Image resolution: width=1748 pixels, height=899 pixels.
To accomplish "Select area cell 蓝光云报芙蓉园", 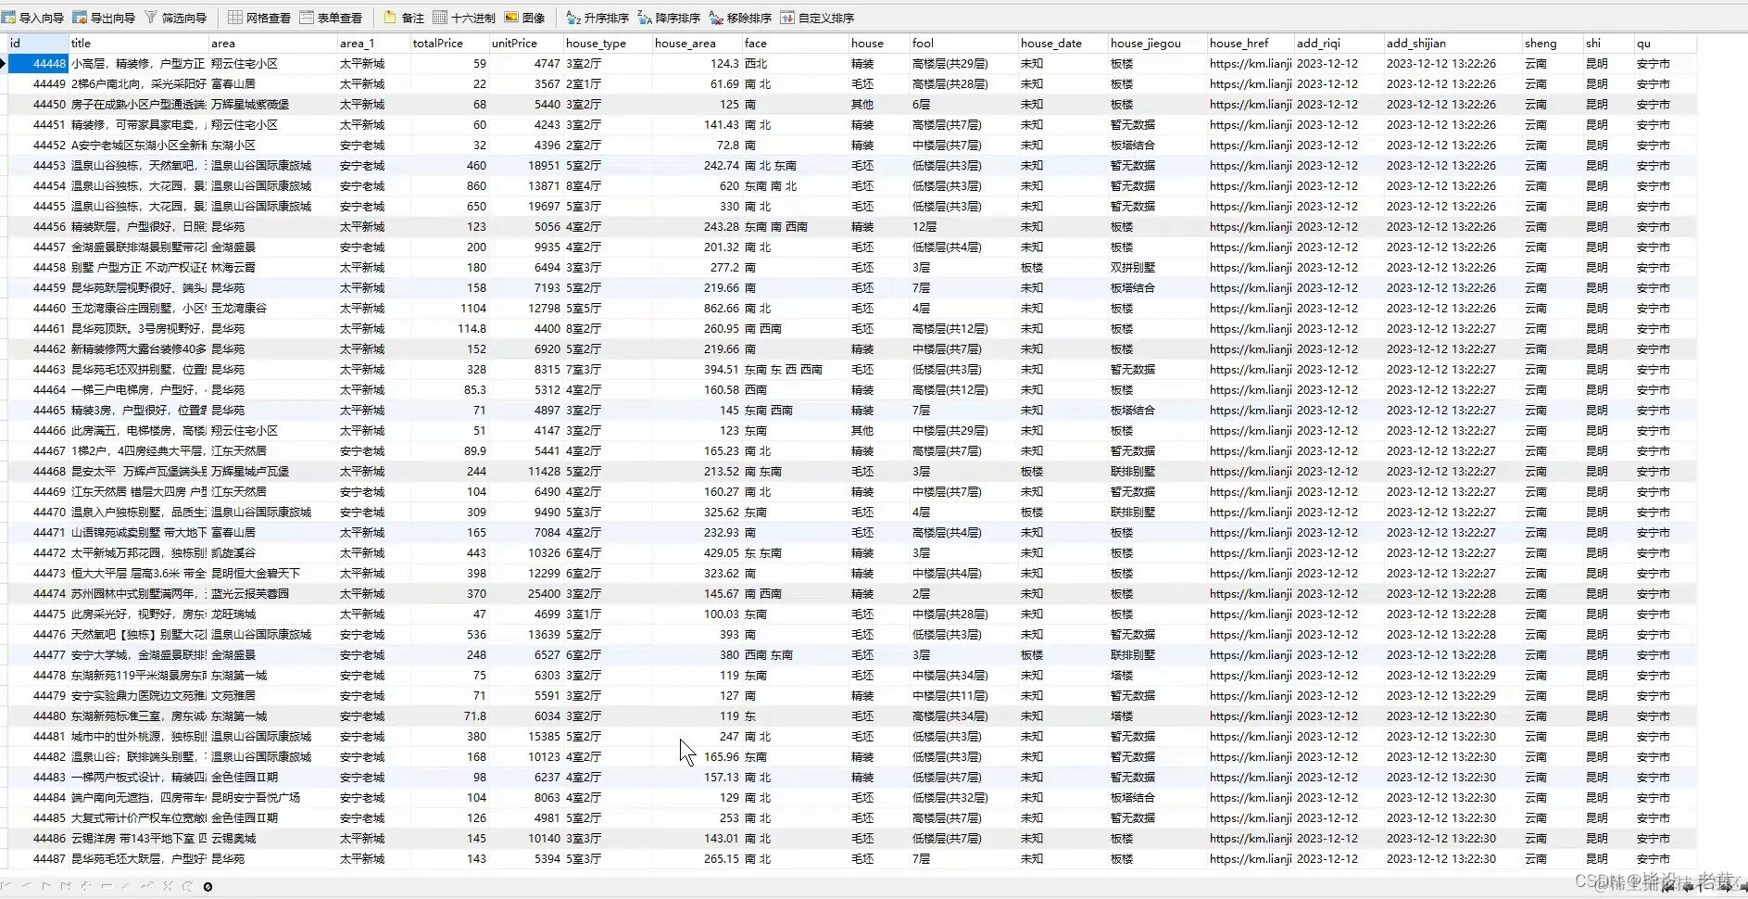I will 273,593.
